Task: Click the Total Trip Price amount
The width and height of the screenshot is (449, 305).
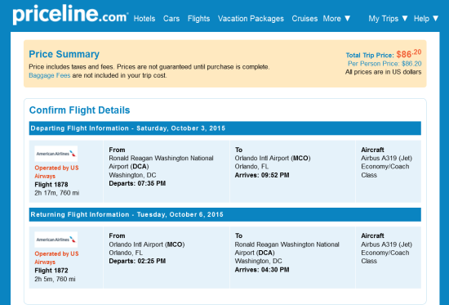Action: 409,54
